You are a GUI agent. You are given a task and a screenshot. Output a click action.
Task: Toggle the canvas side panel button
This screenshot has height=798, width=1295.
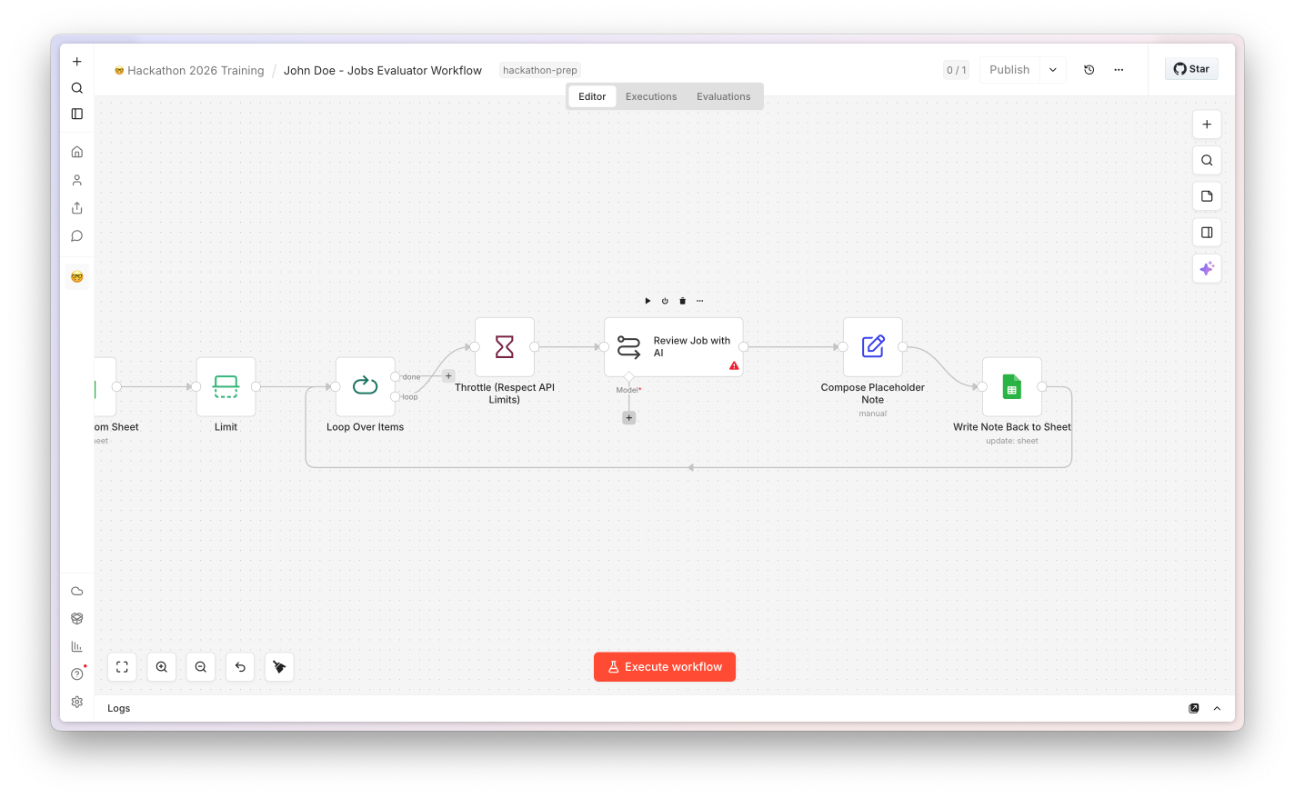coord(1207,232)
